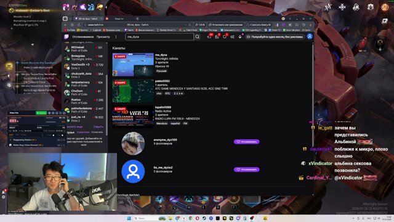Open the pathofexilebota channel in the sidebar
The image size is (394, 222).
coord(84,110)
